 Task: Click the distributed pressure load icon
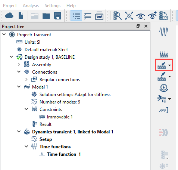[x=164, y=54]
